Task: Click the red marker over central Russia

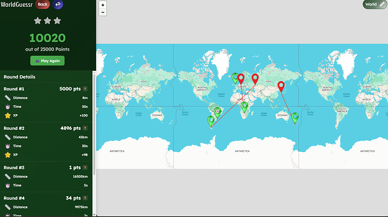Action: [x=255, y=79]
